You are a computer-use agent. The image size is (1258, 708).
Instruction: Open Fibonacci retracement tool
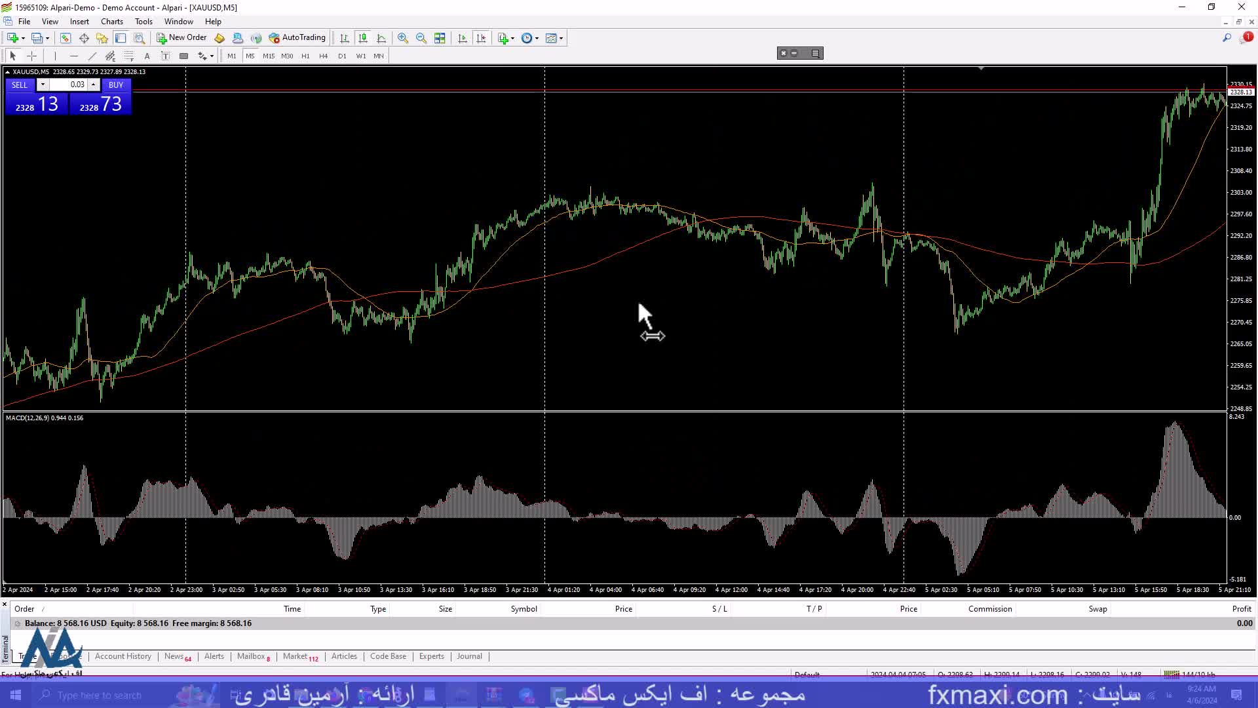[128, 56]
